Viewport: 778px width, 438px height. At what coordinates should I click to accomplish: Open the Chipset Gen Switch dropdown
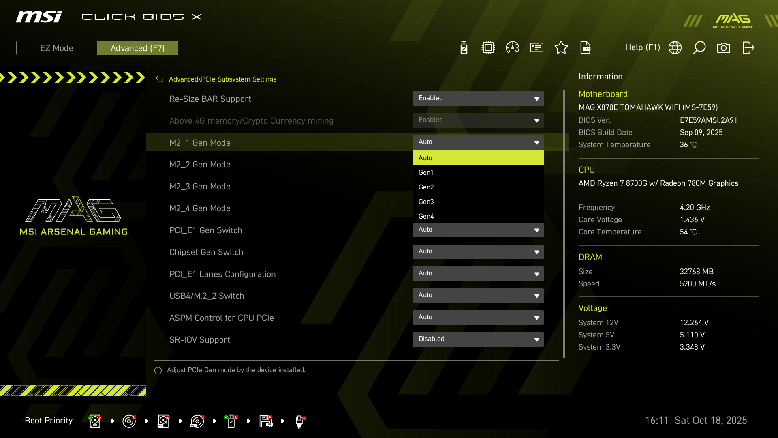[x=478, y=252]
